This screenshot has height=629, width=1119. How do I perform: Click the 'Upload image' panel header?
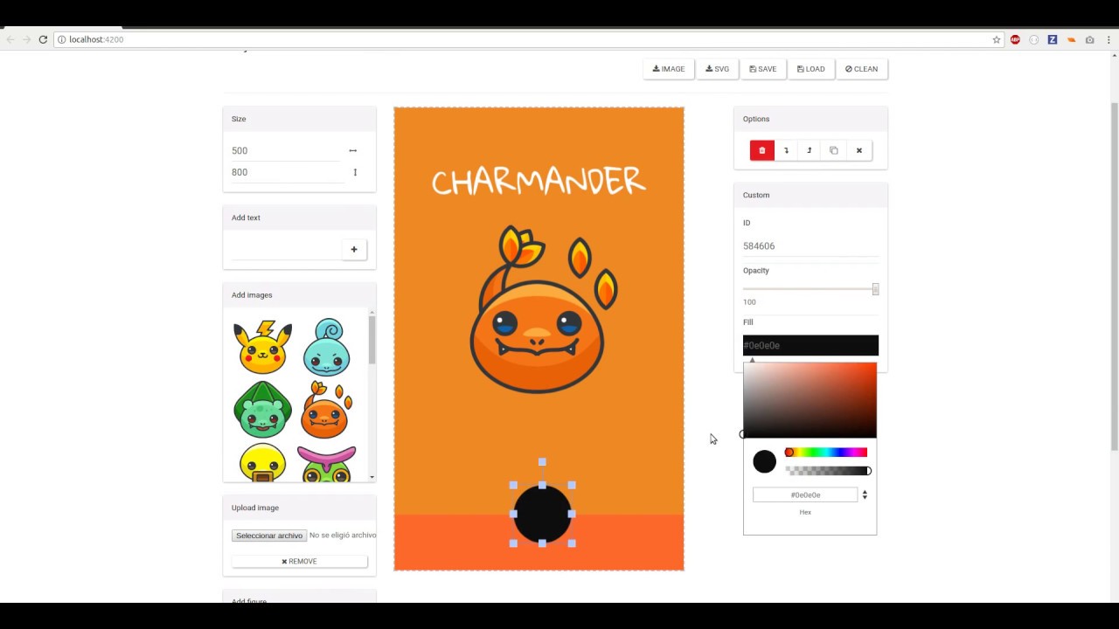pos(299,508)
